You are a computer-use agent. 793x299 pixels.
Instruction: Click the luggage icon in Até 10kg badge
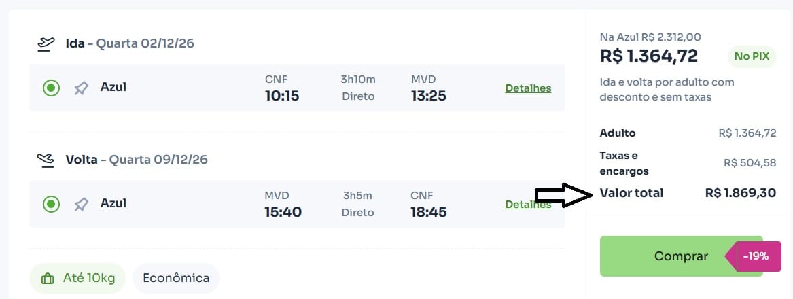pyautogui.click(x=48, y=279)
